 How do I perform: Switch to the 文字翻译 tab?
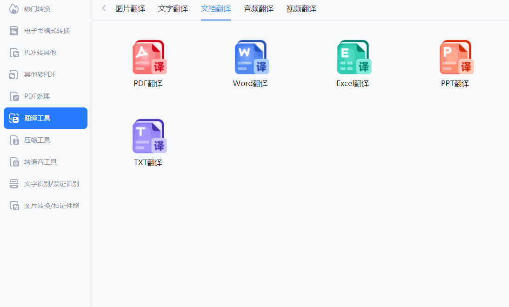coord(173,9)
